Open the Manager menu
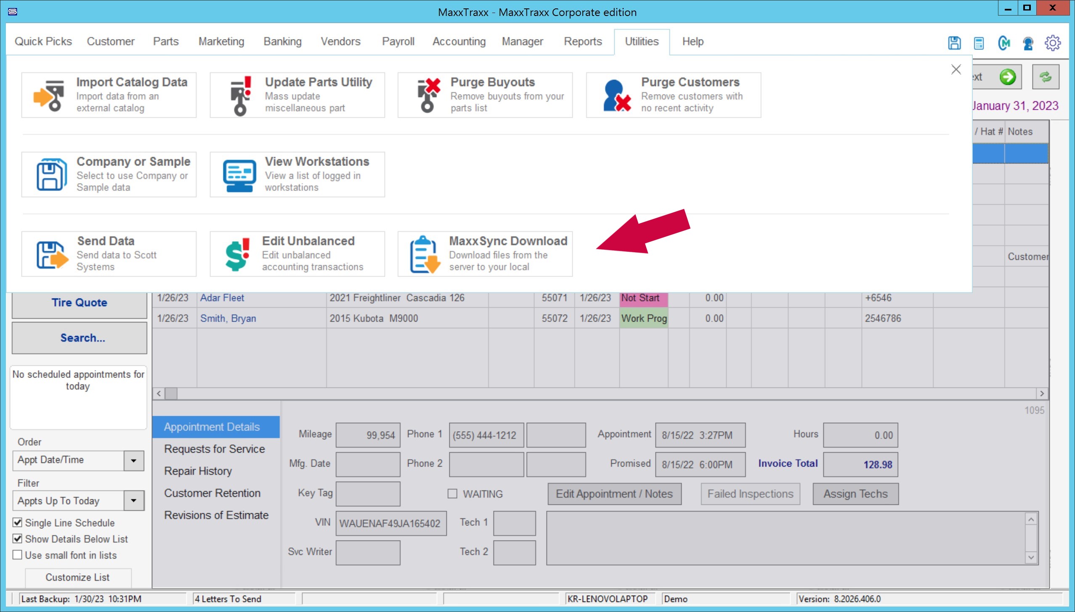1075x612 pixels. 523,42
